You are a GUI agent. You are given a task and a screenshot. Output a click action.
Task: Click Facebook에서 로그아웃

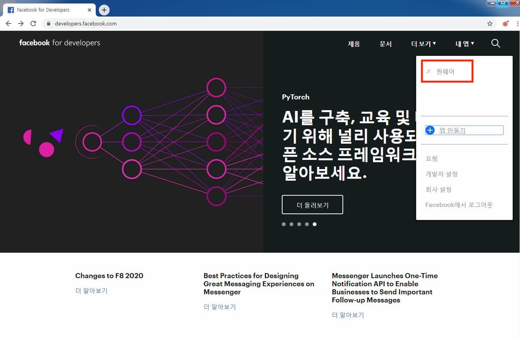click(459, 205)
